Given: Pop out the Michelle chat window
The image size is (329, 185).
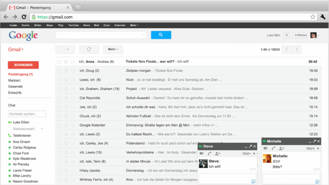Looking at the screenshot, I should click(314, 141).
